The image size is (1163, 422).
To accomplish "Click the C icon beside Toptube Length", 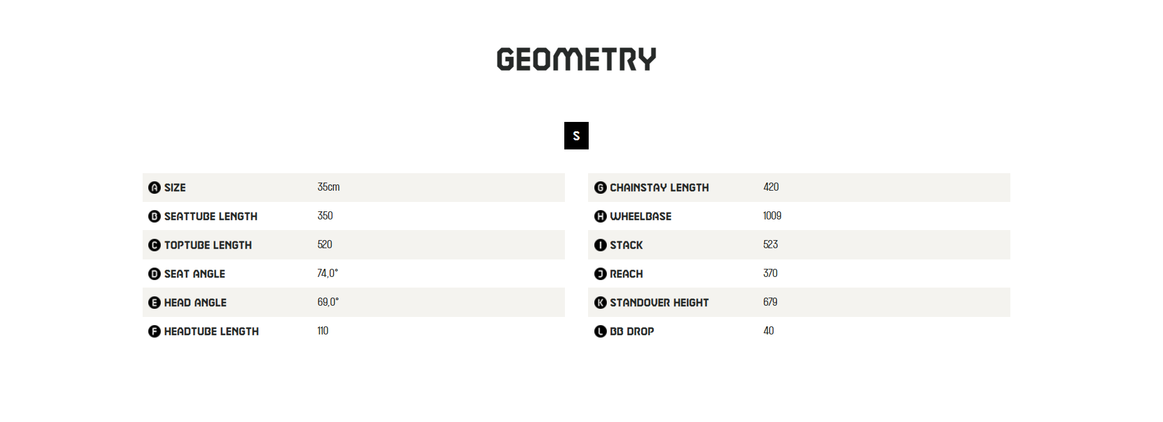I will [x=155, y=245].
